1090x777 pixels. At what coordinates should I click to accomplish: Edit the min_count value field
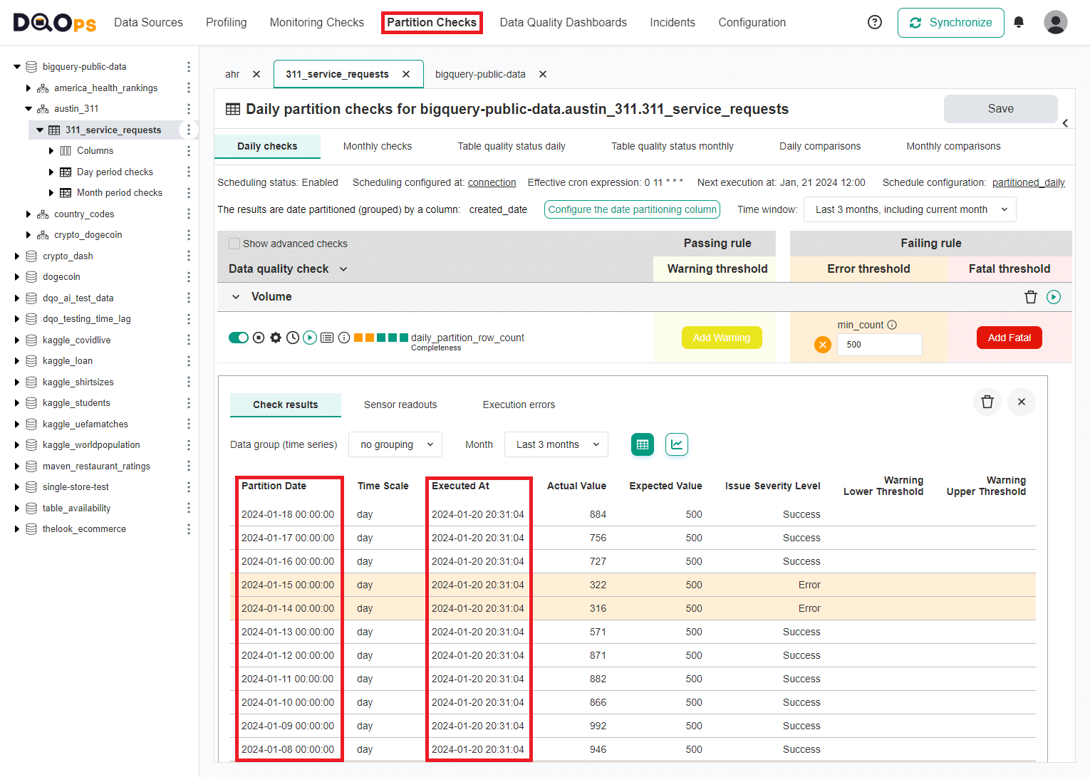(x=879, y=345)
